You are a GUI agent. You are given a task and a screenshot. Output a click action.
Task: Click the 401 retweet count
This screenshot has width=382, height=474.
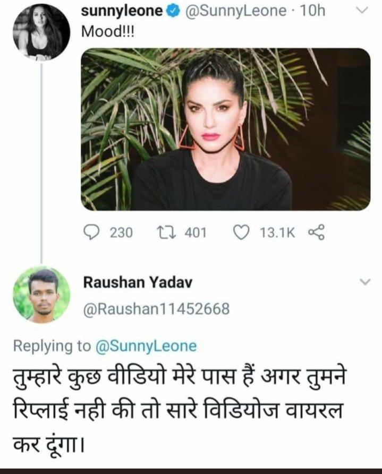coord(195,232)
